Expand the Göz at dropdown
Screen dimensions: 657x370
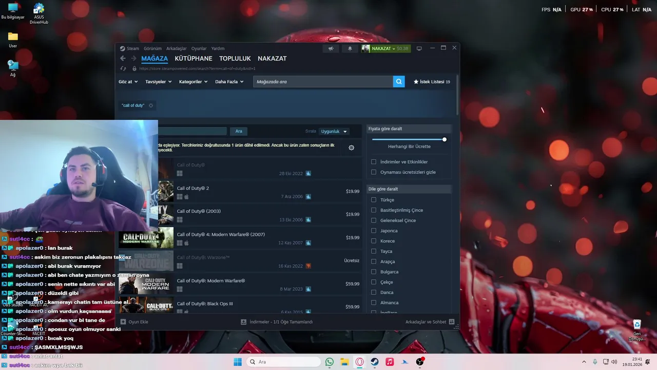pyautogui.click(x=128, y=82)
